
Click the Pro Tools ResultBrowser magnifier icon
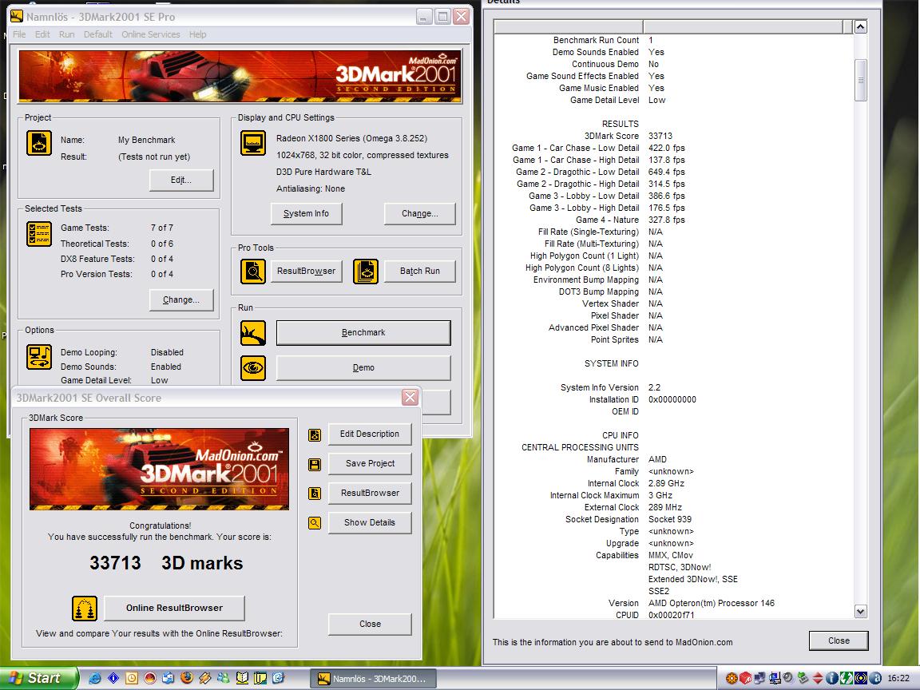(253, 271)
